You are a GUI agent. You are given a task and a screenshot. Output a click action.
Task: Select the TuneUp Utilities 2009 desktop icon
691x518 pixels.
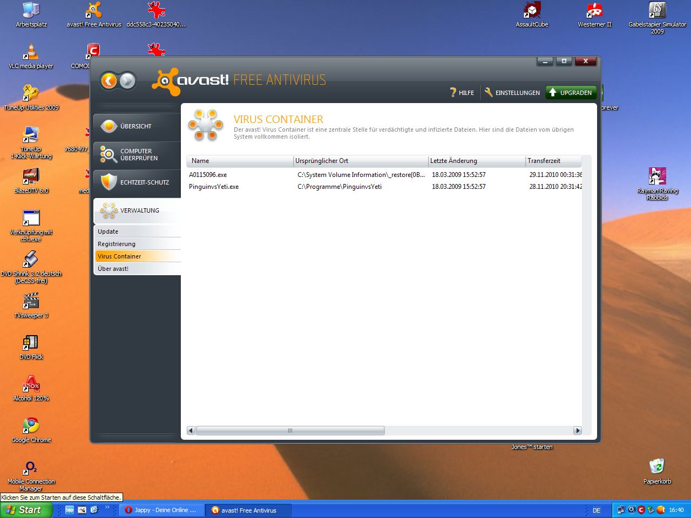[x=31, y=98]
